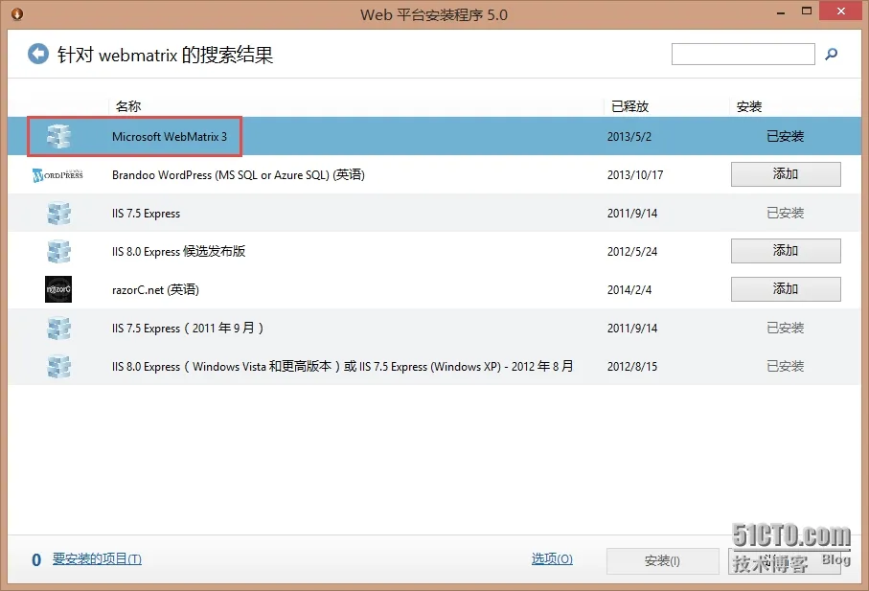Viewport: 869px width, 591px height.
Task: Click release date 2012/5/24
Action: (631, 252)
